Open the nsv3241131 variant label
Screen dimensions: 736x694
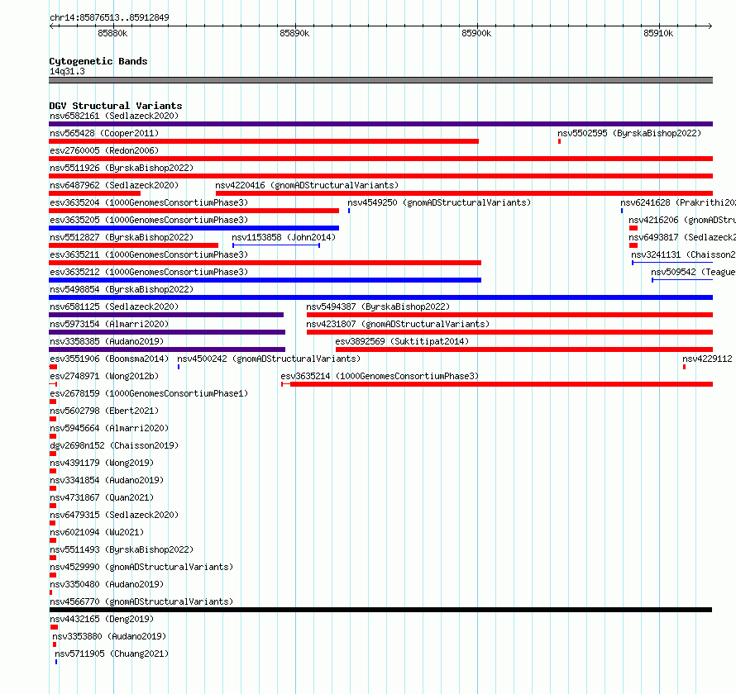click(683, 254)
